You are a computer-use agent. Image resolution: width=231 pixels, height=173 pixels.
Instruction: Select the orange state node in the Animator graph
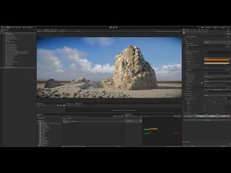(154, 129)
